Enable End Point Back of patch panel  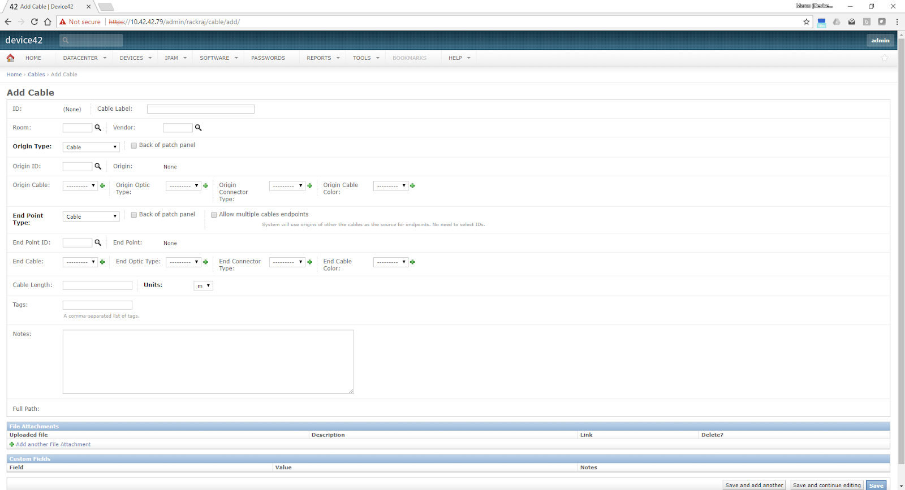(134, 215)
